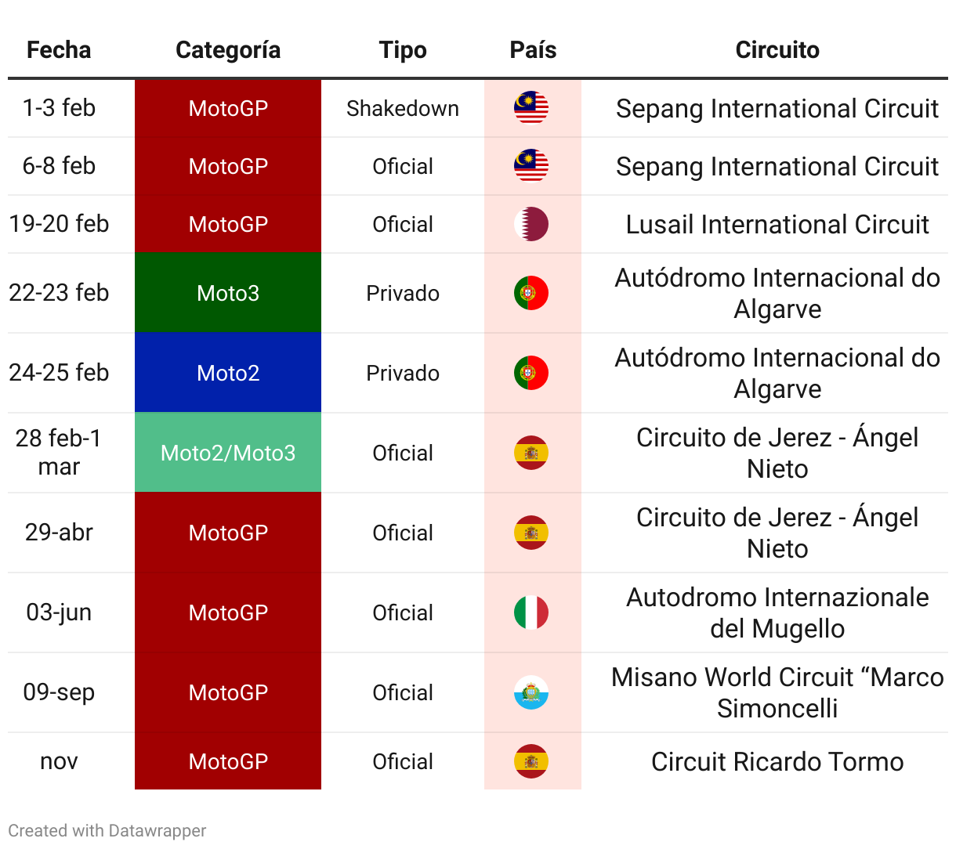
Task: Click the Spain flag in the Moto2/Moto3 row
Action: click(531, 453)
